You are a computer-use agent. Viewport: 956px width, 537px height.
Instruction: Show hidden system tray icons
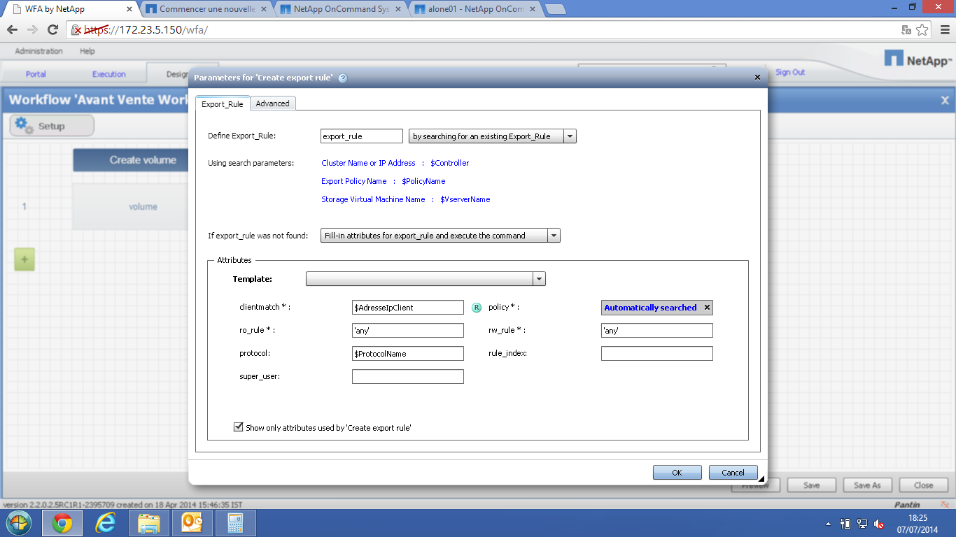tap(829, 523)
